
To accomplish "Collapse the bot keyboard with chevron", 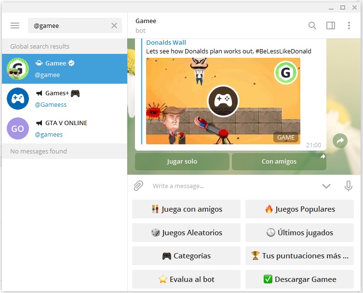I will coord(326,186).
